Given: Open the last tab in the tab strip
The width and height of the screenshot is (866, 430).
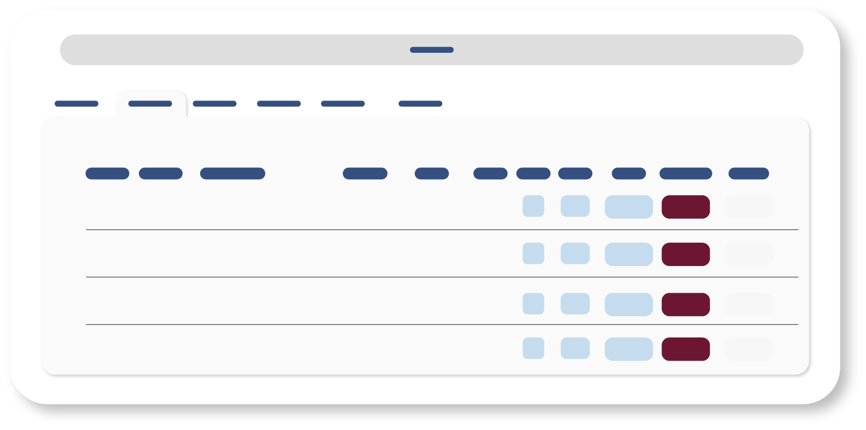Looking at the screenshot, I should coord(420,104).
